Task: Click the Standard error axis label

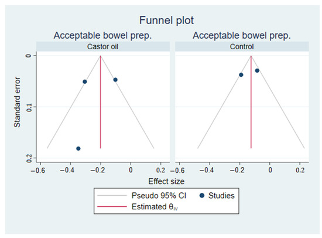Action: 17,102
